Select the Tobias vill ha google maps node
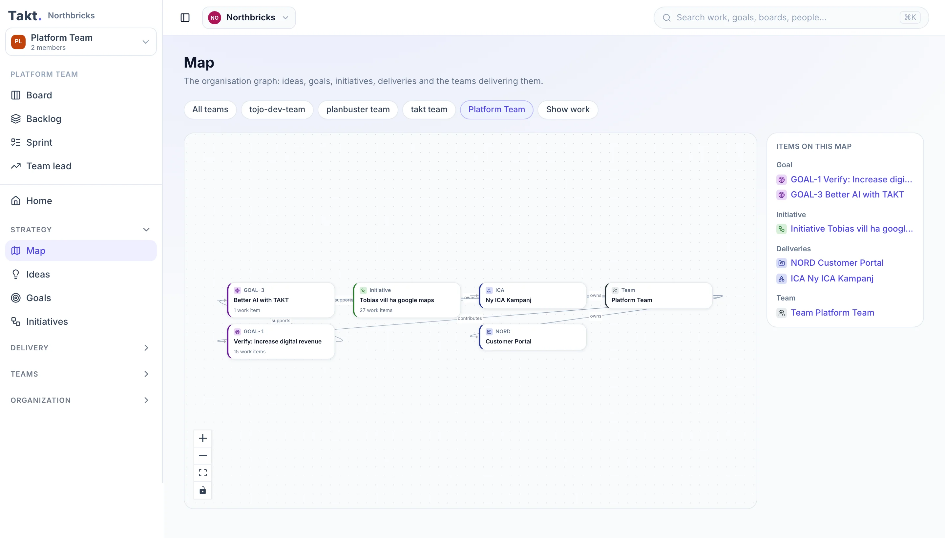The width and height of the screenshot is (945, 538). tap(407, 300)
